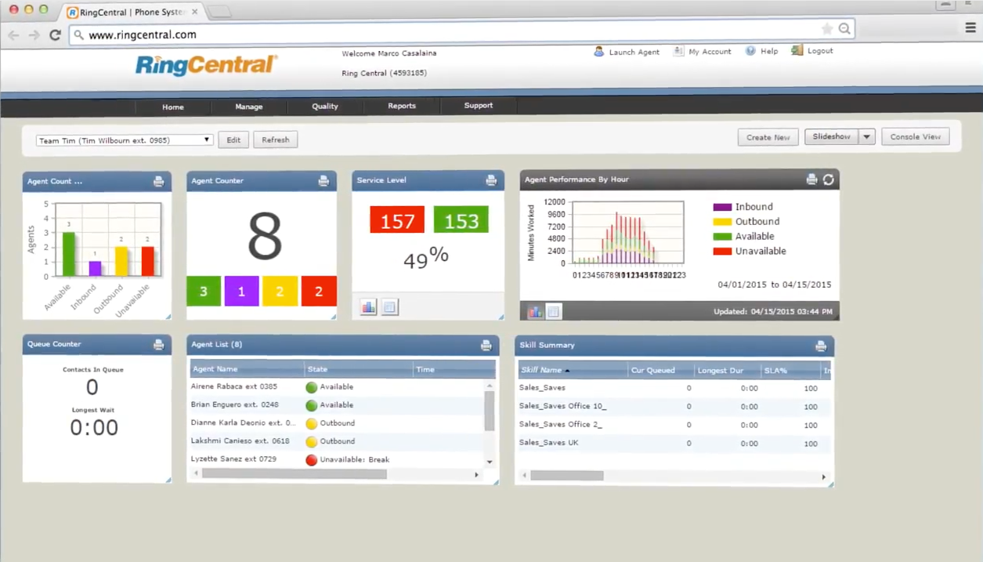Open the Reports menu
983x562 pixels.
pyautogui.click(x=402, y=106)
